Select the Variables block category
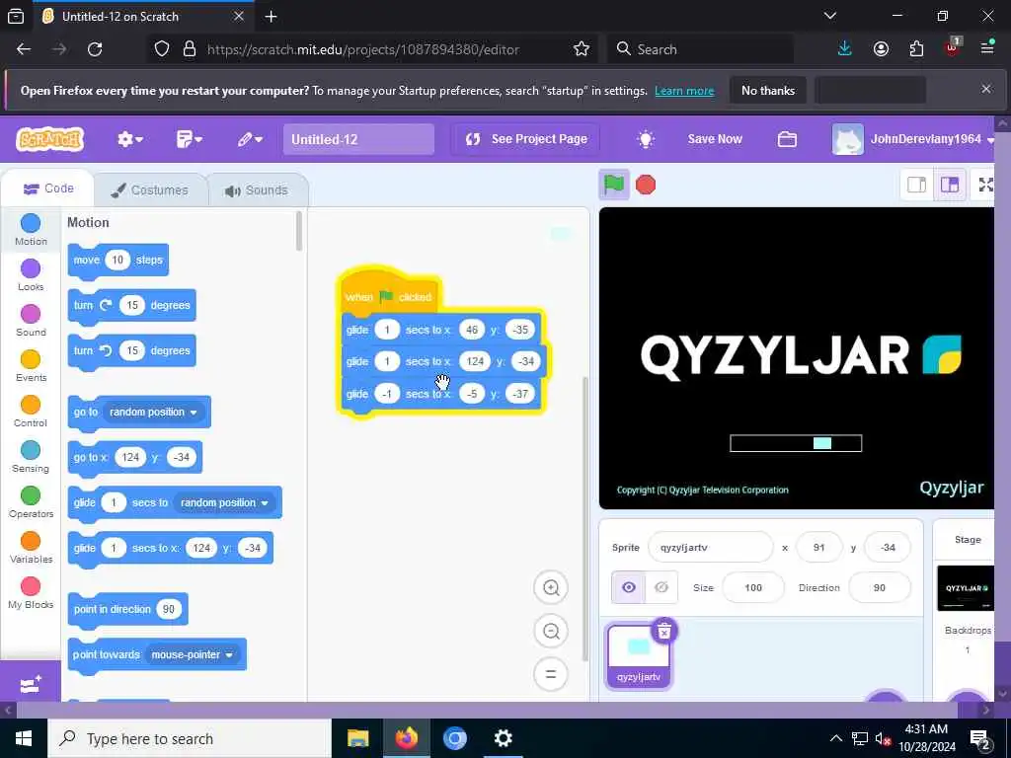1011x758 pixels. click(x=31, y=547)
